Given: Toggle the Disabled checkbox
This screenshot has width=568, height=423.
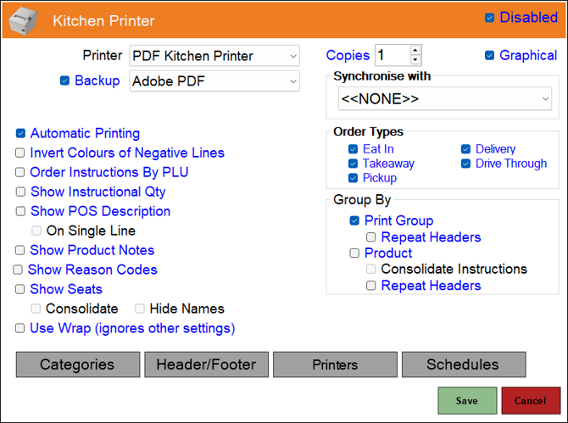Looking at the screenshot, I should coord(489,18).
